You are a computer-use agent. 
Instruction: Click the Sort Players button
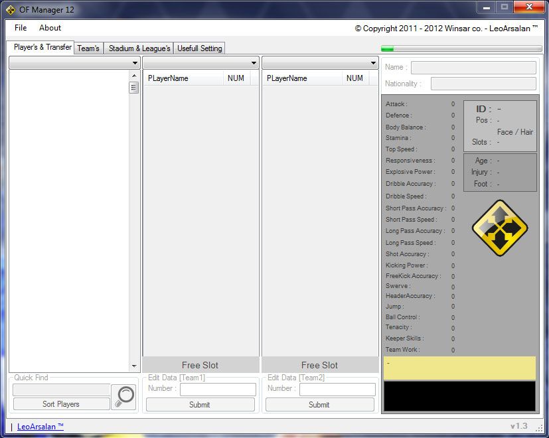coord(61,404)
